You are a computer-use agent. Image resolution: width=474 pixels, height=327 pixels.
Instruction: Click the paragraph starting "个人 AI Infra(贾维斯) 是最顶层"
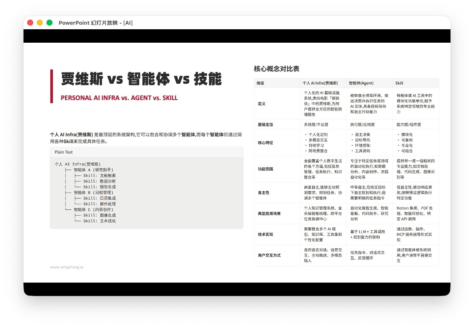click(146, 138)
